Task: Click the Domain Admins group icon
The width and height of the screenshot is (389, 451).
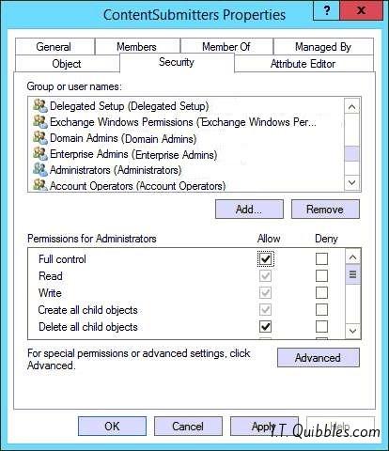Action: (x=40, y=138)
